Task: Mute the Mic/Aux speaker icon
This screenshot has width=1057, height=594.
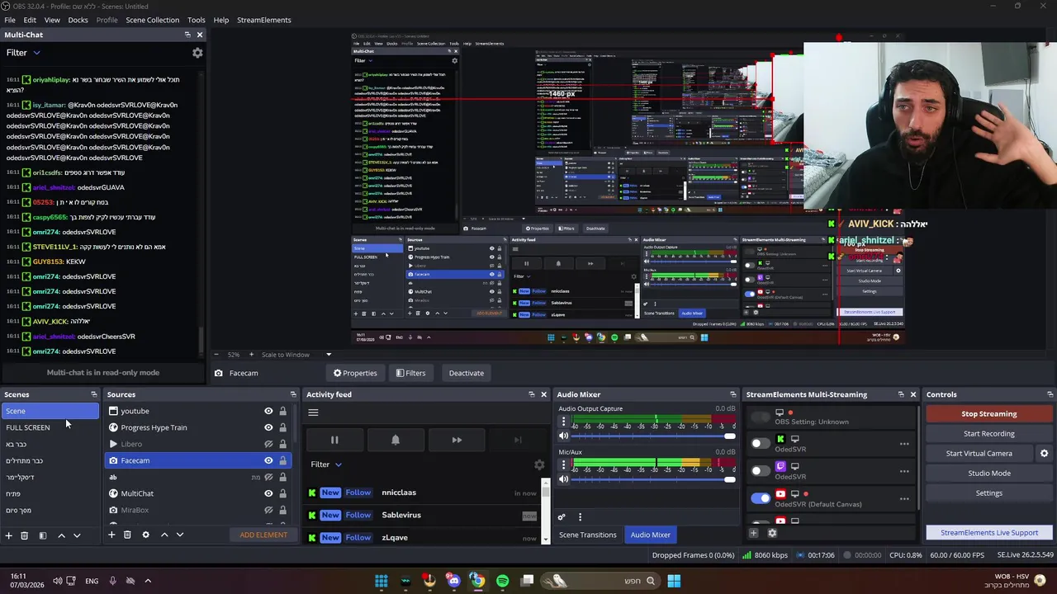Action: point(564,478)
